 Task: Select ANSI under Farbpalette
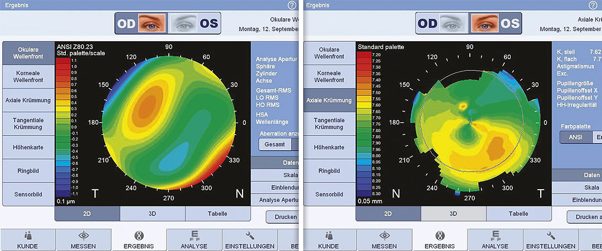pos(574,138)
